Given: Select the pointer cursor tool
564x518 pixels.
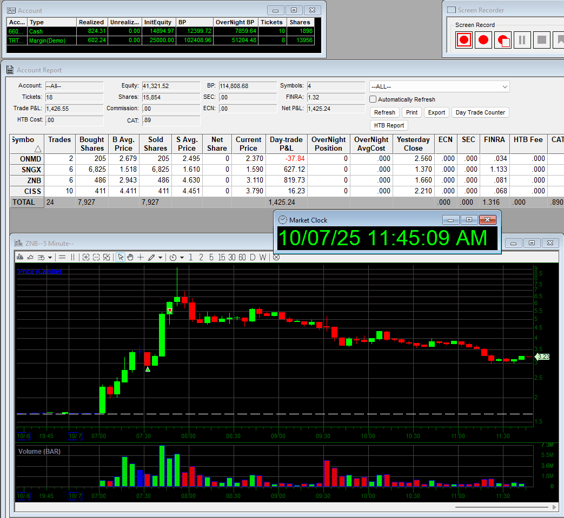Looking at the screenshot, I should tap(121, 257).
